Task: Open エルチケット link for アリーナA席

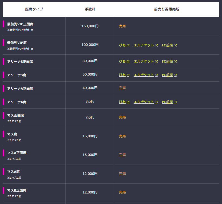Action: coord(144,102)
